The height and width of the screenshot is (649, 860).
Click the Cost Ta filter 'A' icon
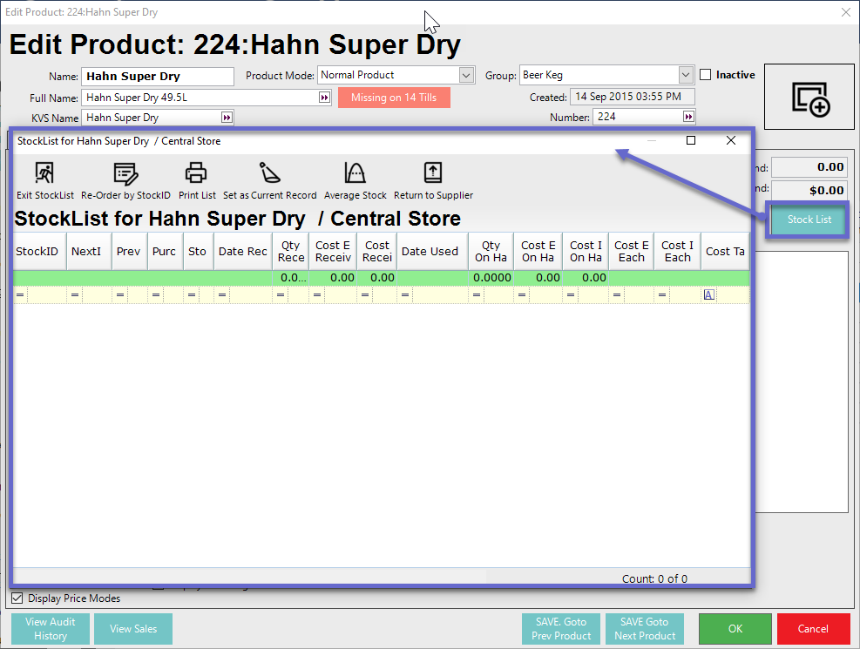[x=708, y=295]
